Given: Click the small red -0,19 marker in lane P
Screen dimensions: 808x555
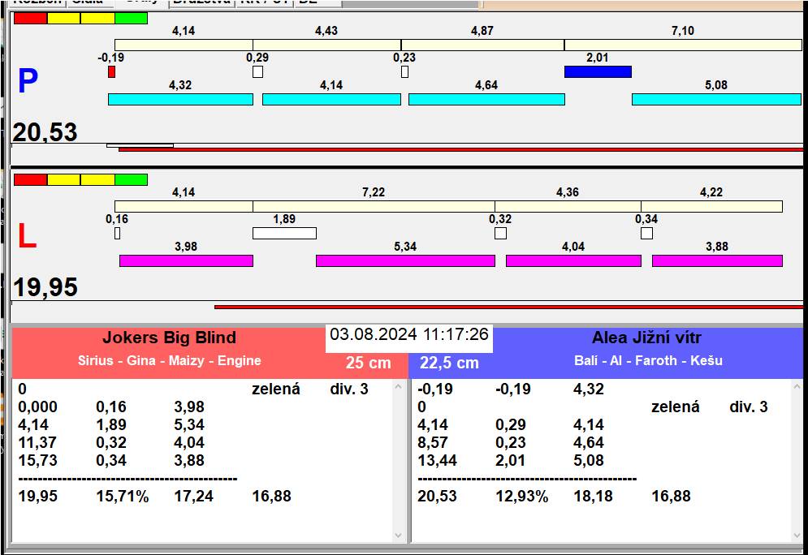Looking at the screenshot, I should (111, 72).
